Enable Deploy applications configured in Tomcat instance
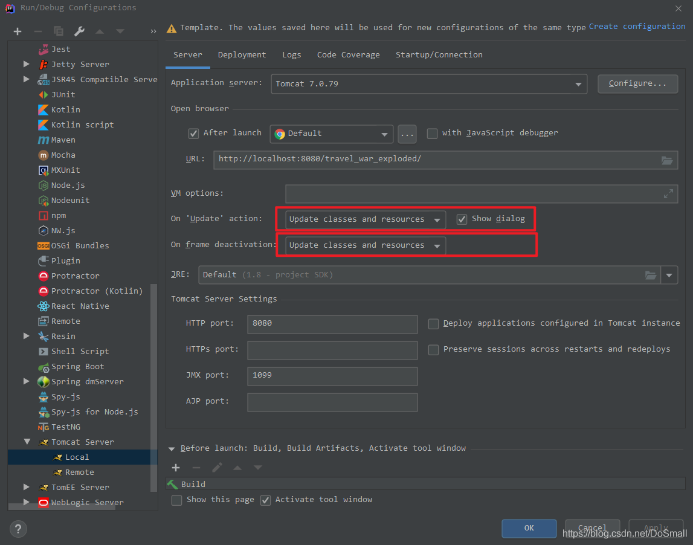The image size is (693, 545). 434,324
